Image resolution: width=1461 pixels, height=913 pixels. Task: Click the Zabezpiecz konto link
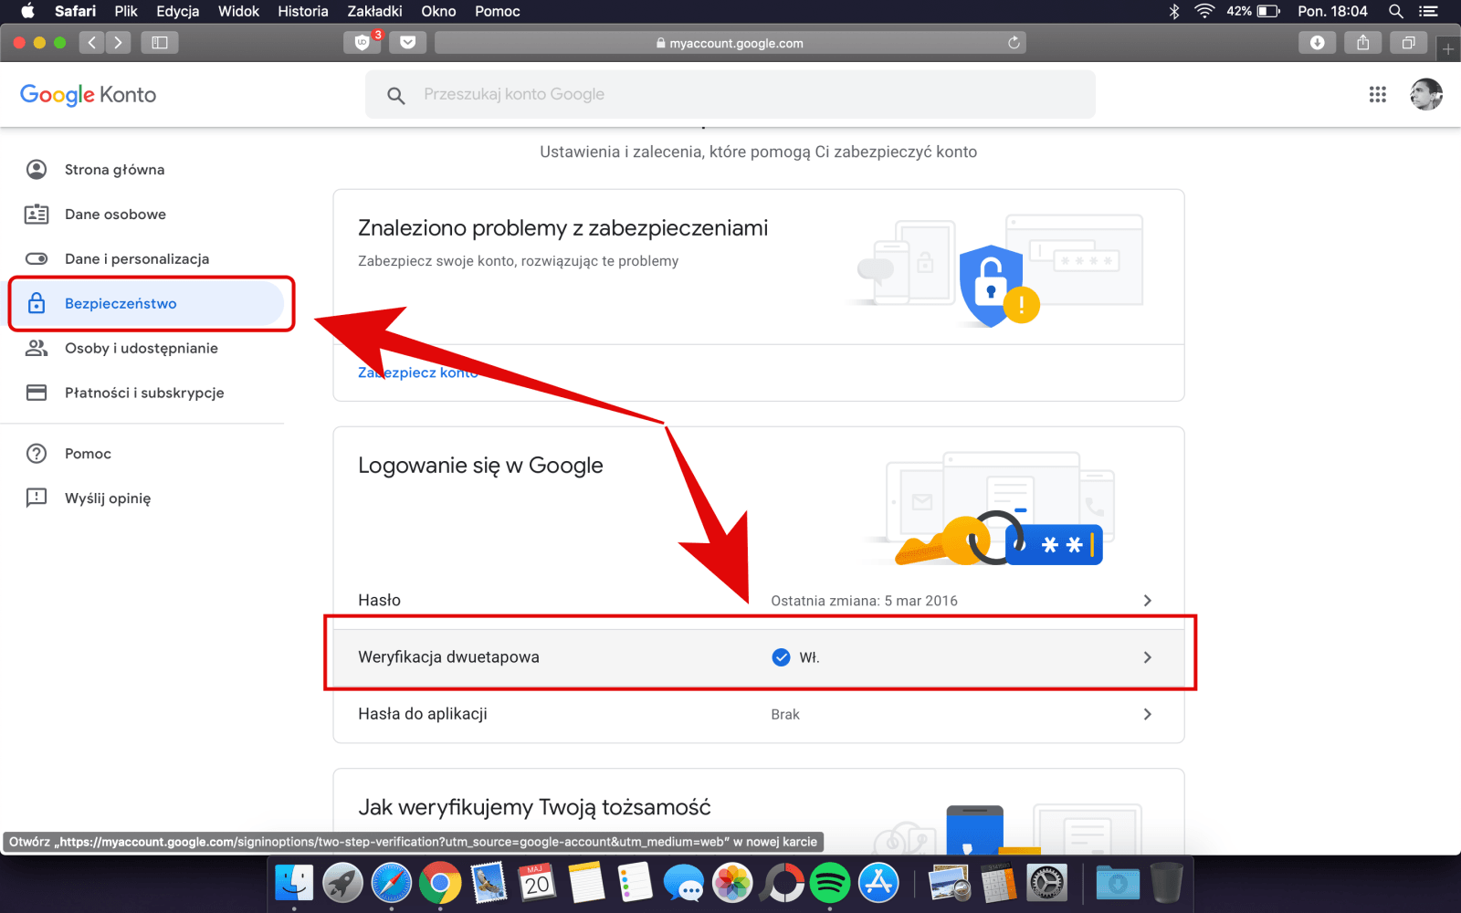[x=418, y=373]
